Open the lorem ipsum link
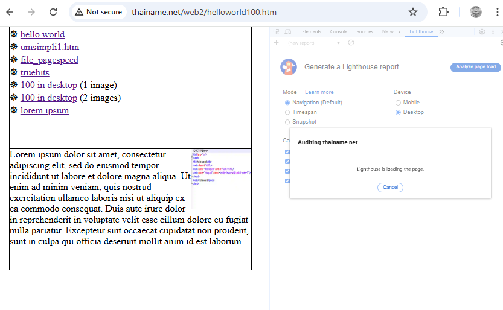503x310 pixels. coord(45,110)
